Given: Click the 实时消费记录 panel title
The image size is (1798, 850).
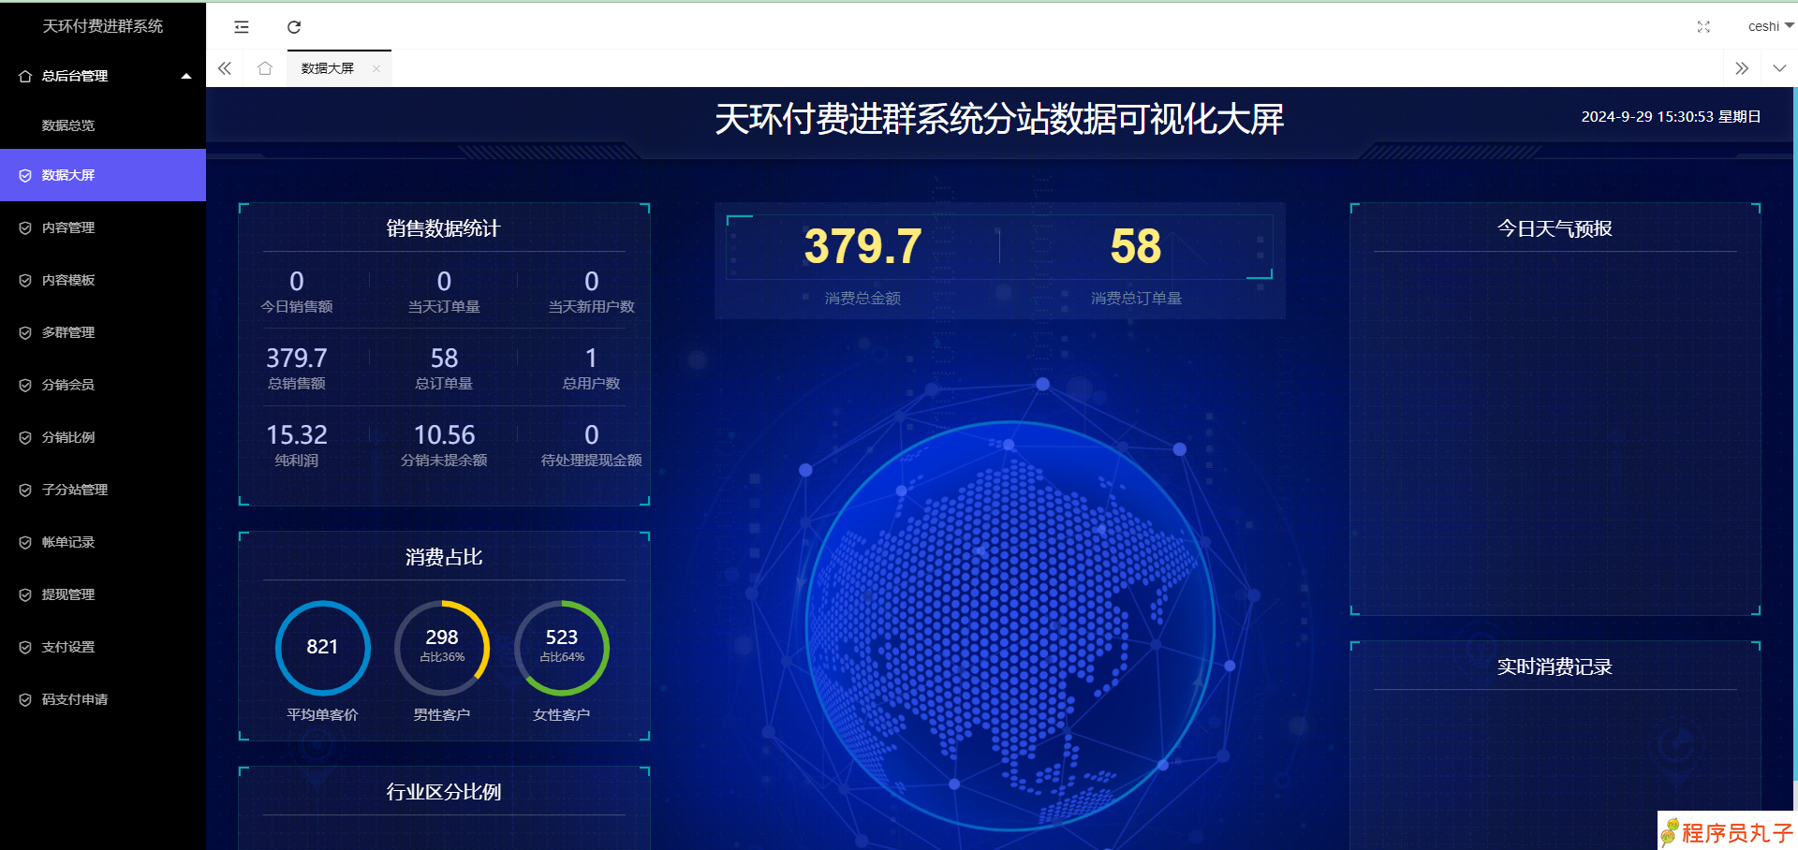Looking at the screenshot, I should (1555, 667).
